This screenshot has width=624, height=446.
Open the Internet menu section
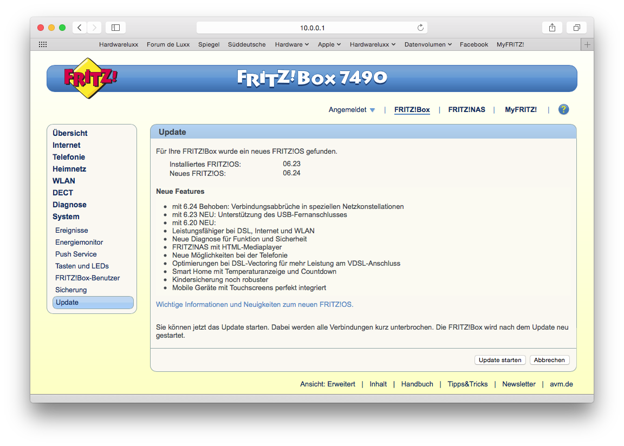point(67,145)
